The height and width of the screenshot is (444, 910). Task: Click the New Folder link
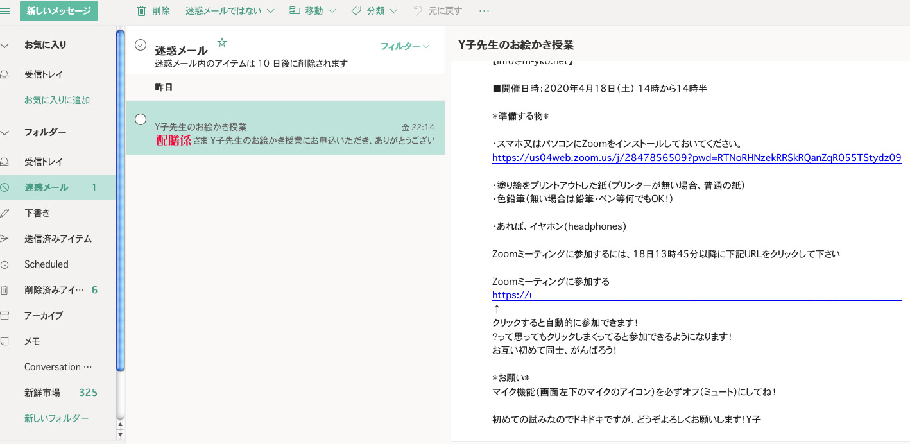click(x=56, y=418)
